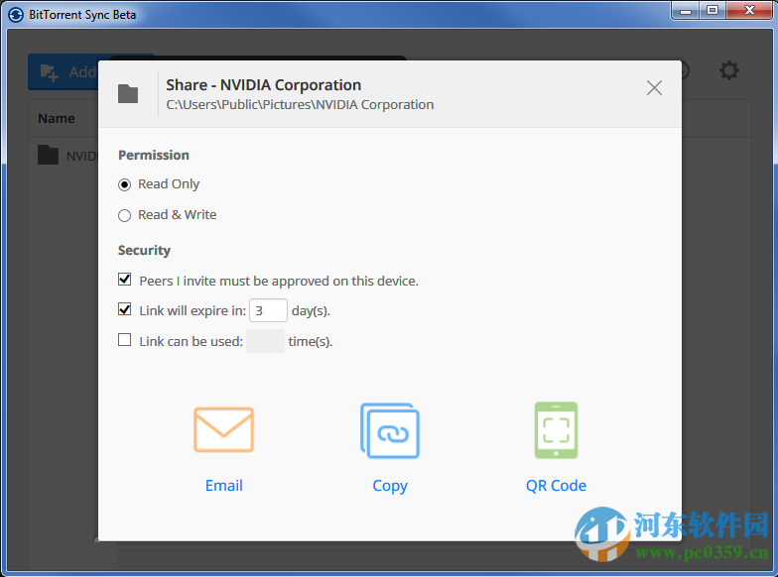This screenshot has height=577, width=778.
Task: Select NVIDIA folder icon in background list
Action: (x=48, y=155)
